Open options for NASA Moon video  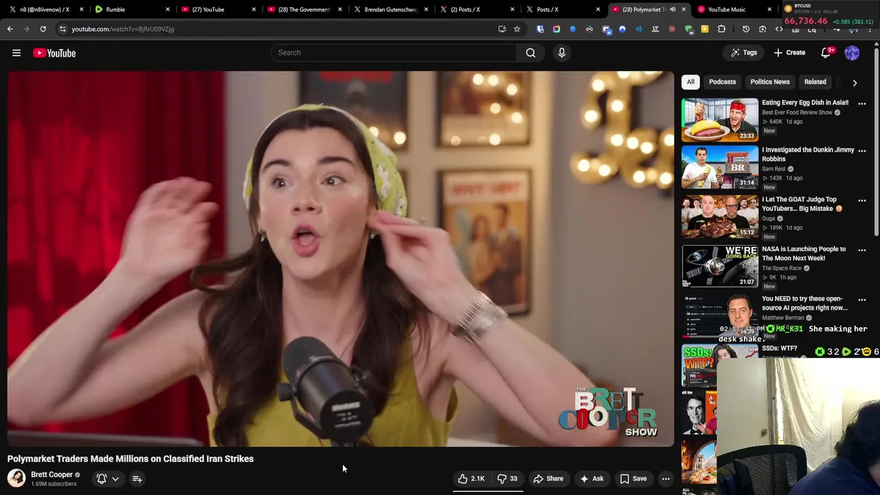coord(862,250)
